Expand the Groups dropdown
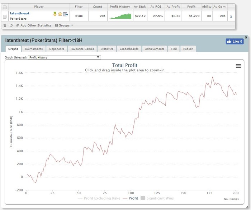251x210 pixels. tap(64, 25)
